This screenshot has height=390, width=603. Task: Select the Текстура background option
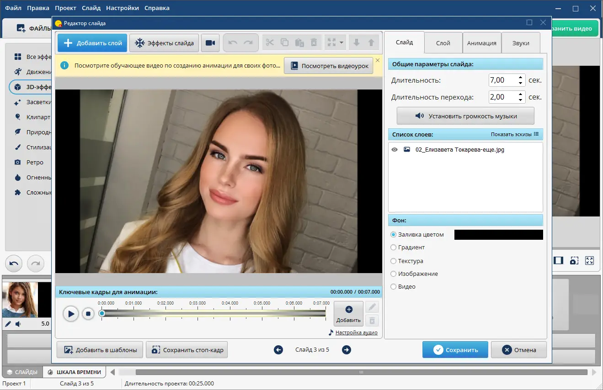[x=407, y=261]
